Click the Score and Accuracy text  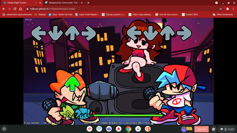click(x=117, y=123)
